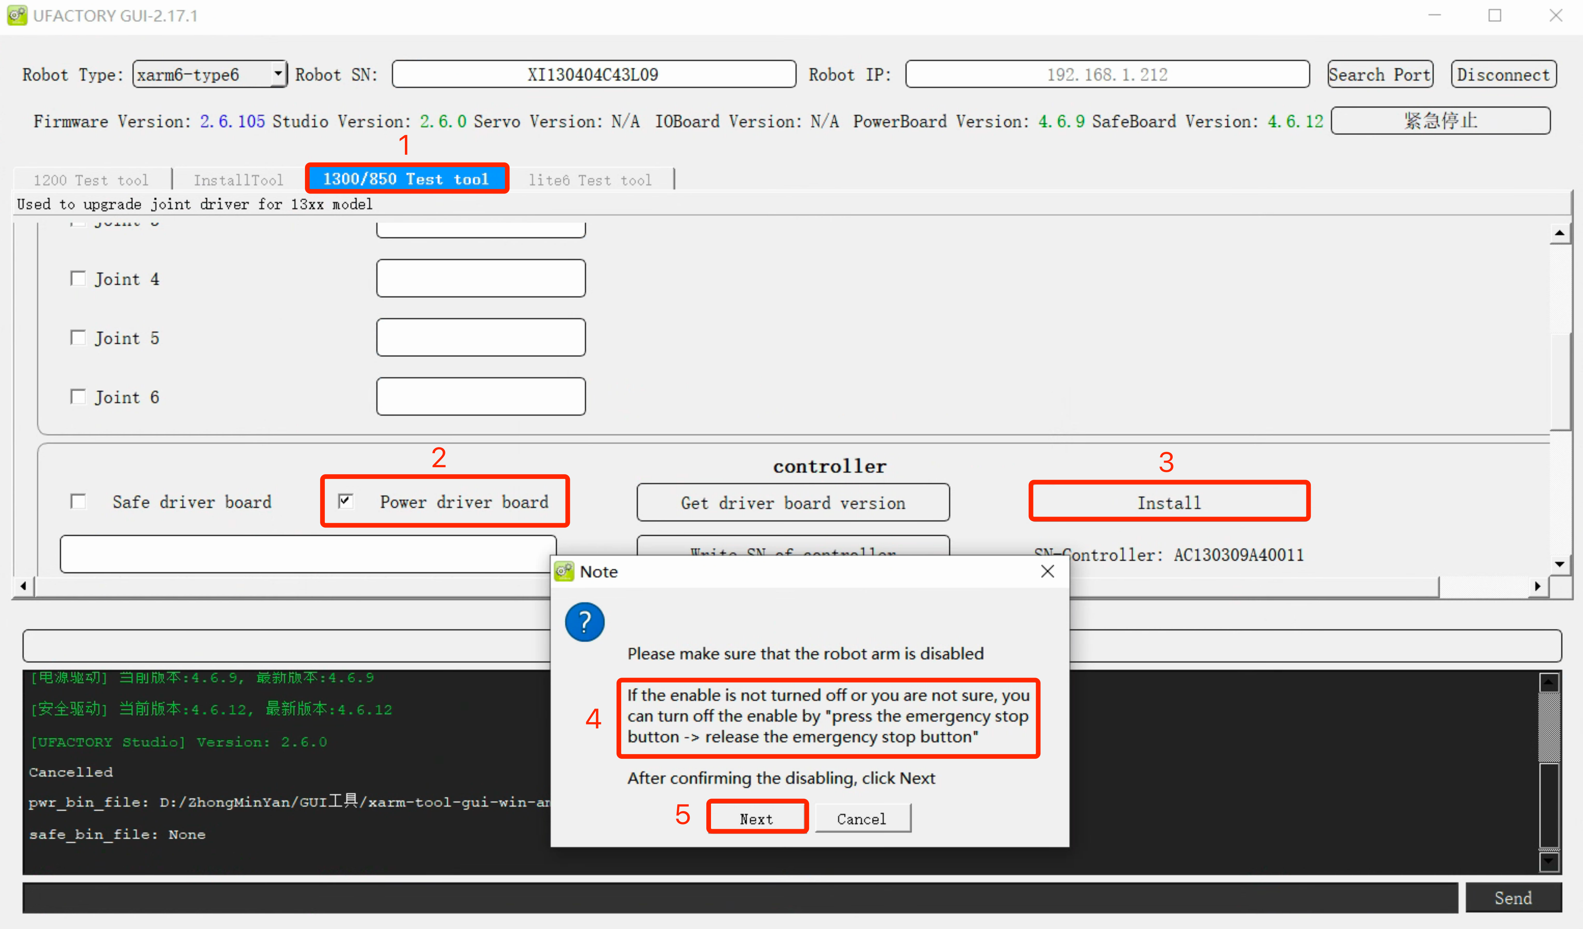This screenshot has height=929, width=1583.
Task: Click the left arrow of horizontal scrollbar
Action: click(x=23, y=586)
